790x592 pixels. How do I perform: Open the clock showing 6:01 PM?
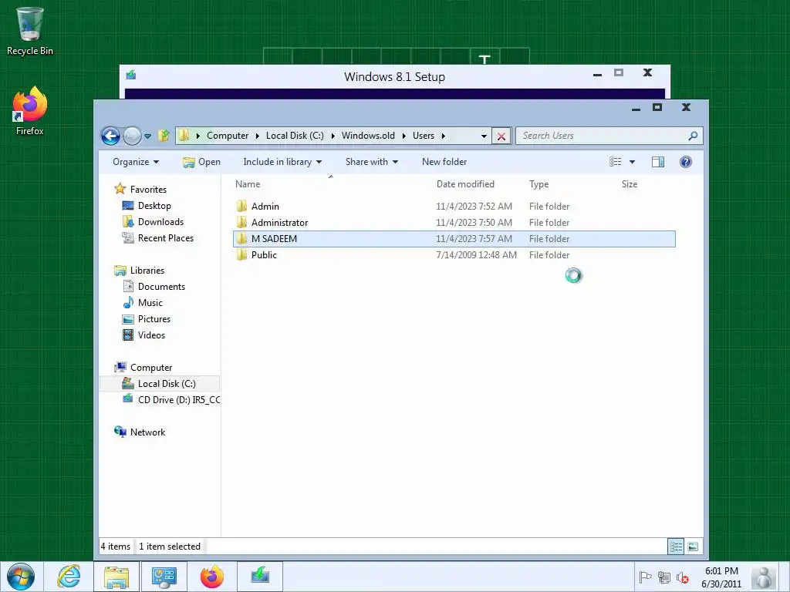(x=721, y=577)
